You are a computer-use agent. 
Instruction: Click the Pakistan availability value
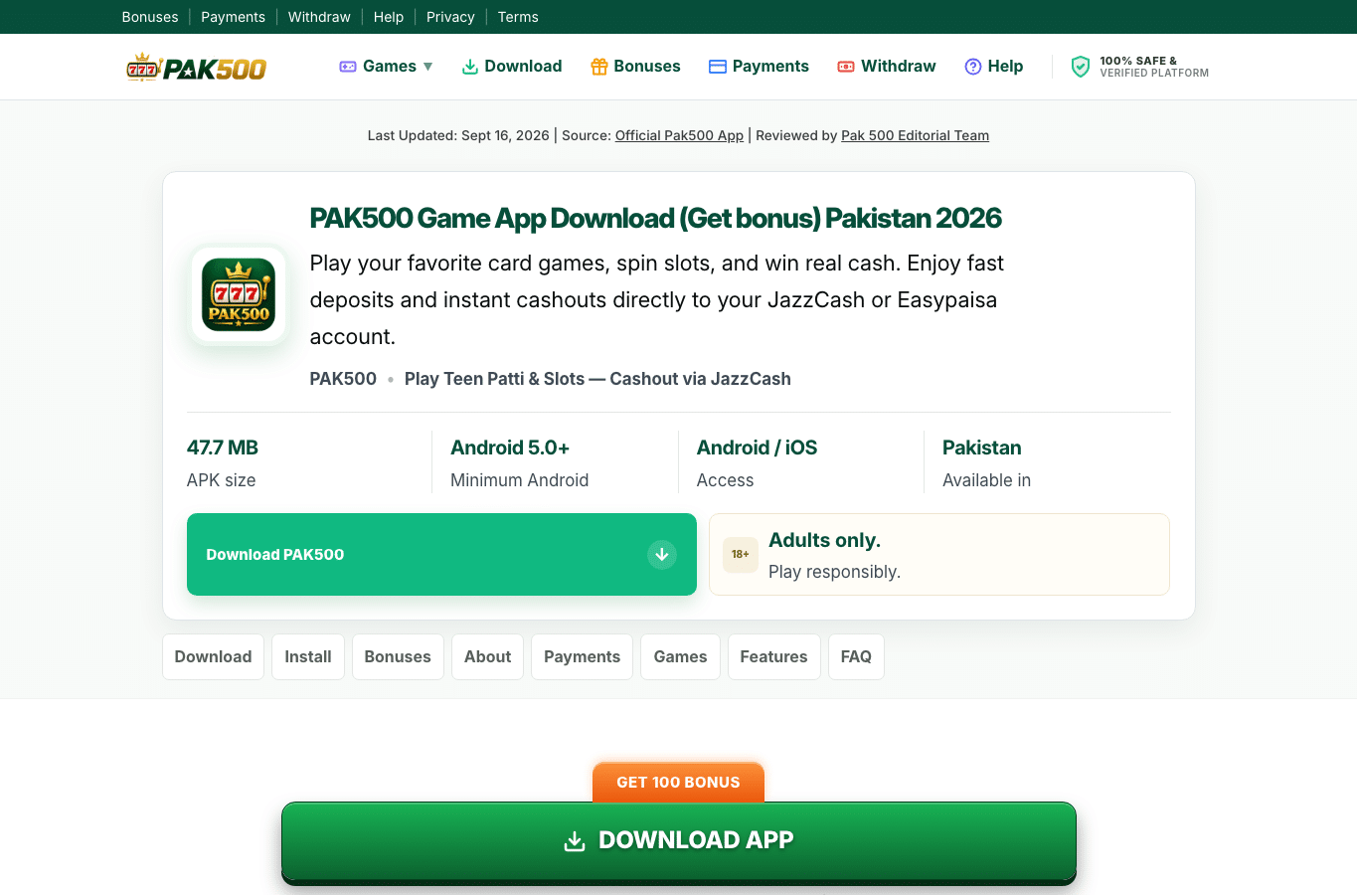click(982, 447)
